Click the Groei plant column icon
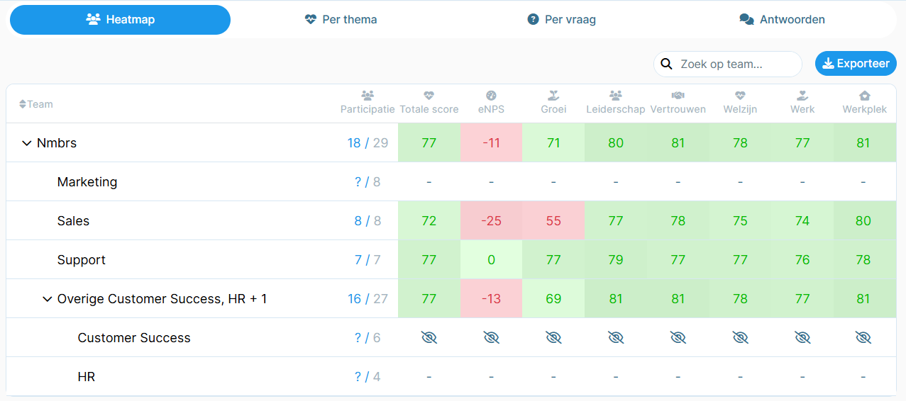 tap(553, 96)
